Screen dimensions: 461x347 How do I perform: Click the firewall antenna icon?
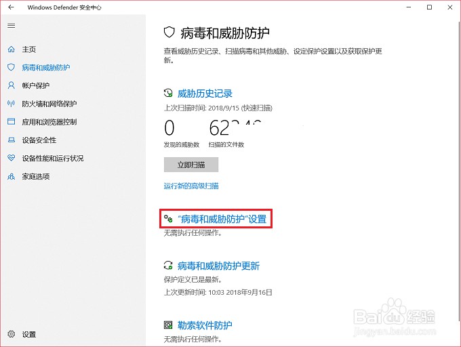[x=11, y=104]
